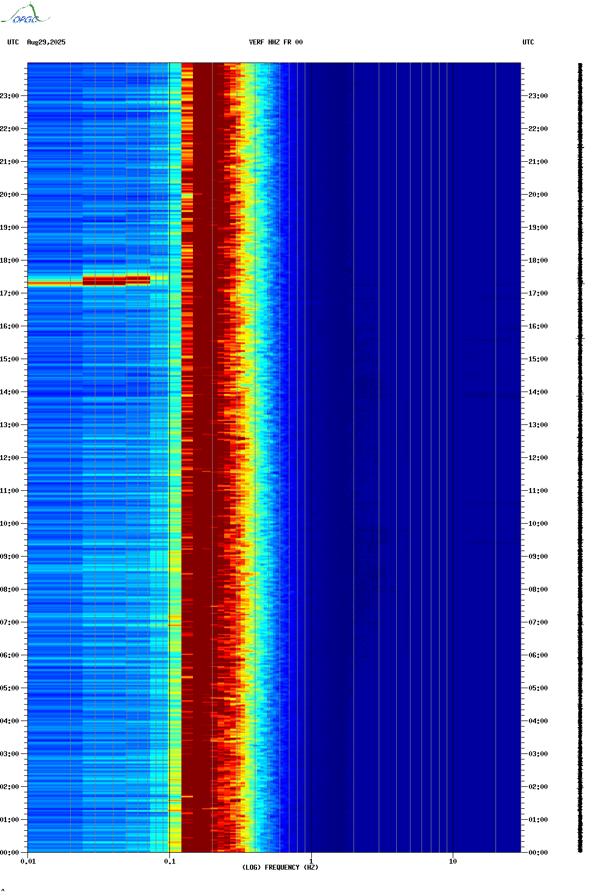Click the 13:00 label on the left time axis
Viewport: 604px width, 896px height.
[x=9, y=425]
